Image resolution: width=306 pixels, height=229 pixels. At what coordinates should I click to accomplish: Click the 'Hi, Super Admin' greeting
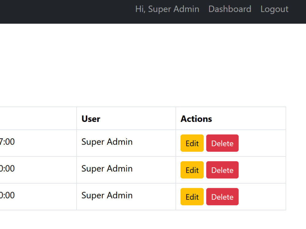click(x=167, y=9)
